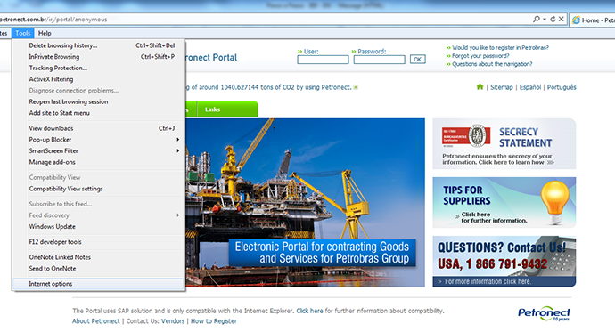
Task: Go to portal home via green house icon
Action: tap(480, 86)
